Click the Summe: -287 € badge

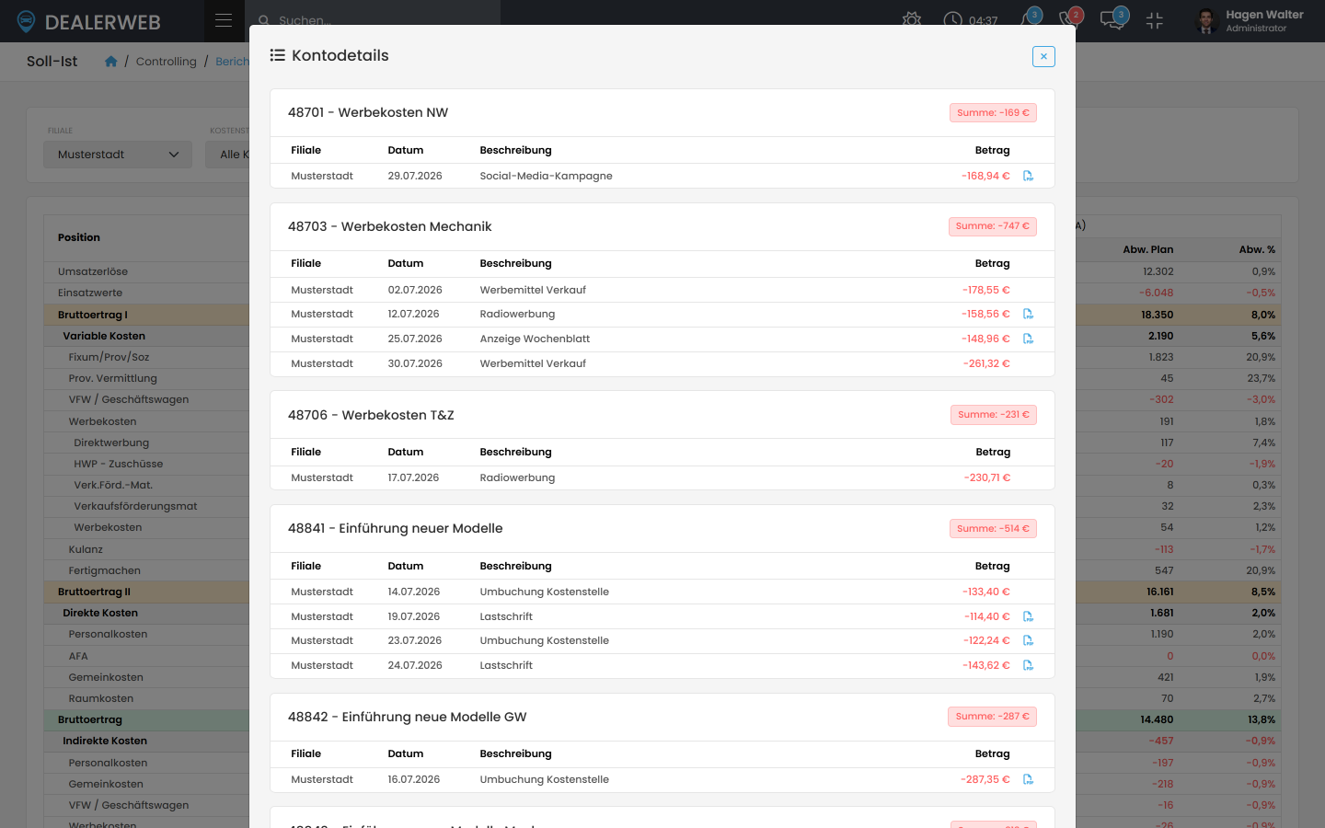coord(993,717)
